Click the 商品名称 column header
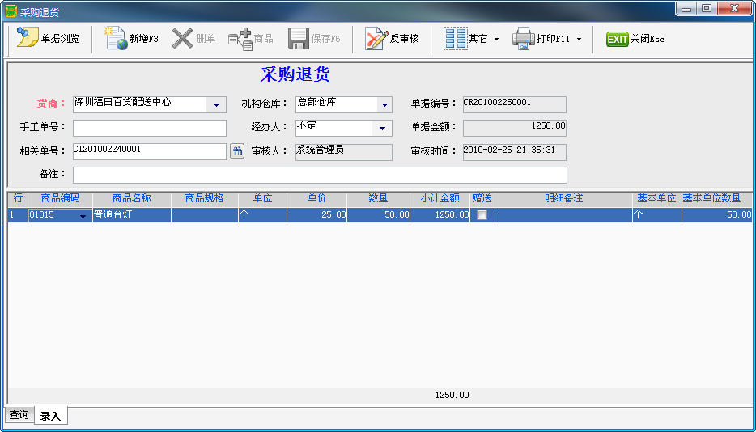The width and height of the screenshot is (756, 432). pyautogui.click(x=131, y=198)
